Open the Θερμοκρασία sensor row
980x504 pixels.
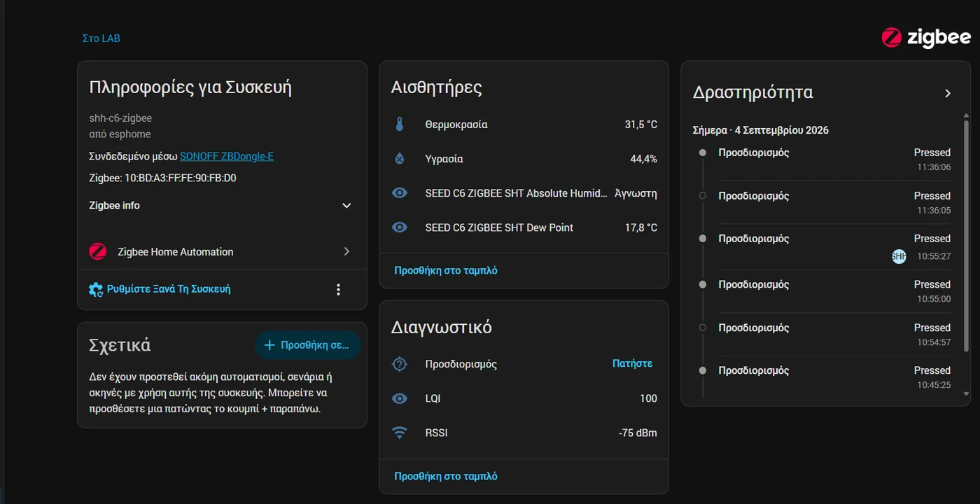[x=524, y=125]
